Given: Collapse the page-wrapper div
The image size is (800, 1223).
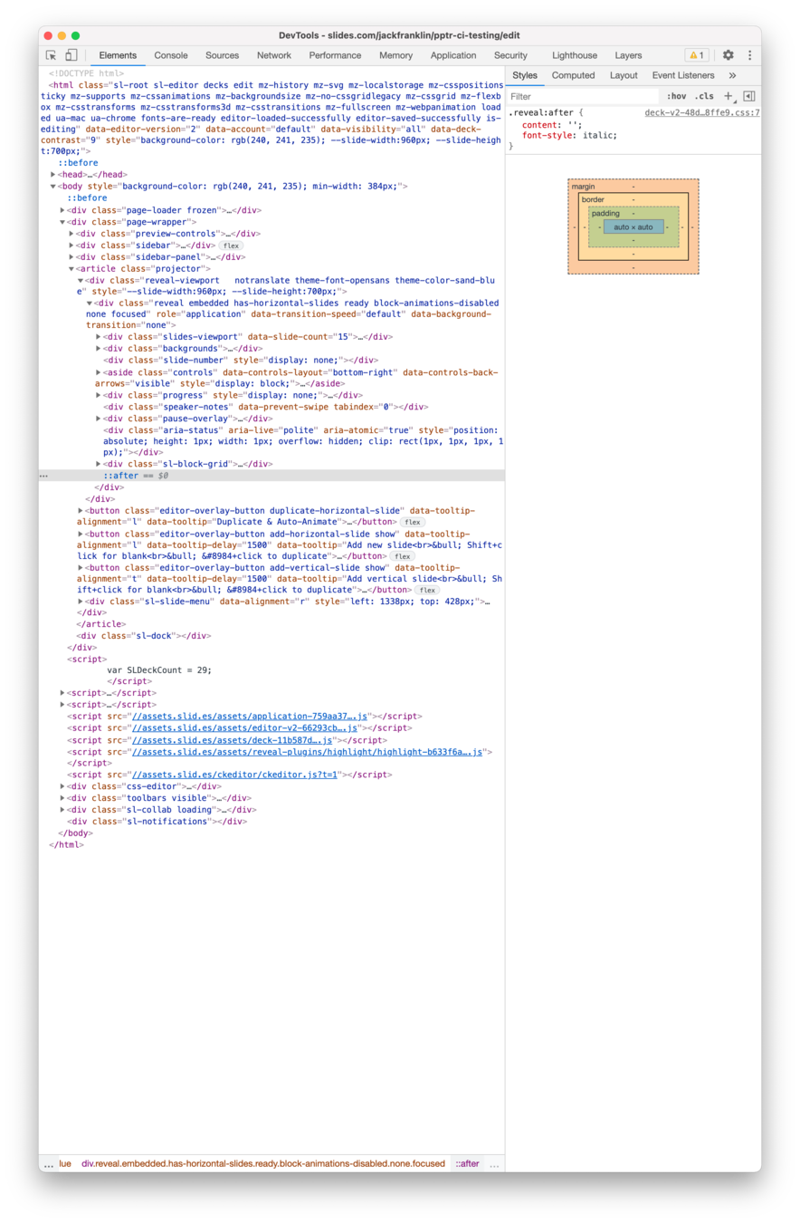Looking at the screenshot, I should click(62, 222).
